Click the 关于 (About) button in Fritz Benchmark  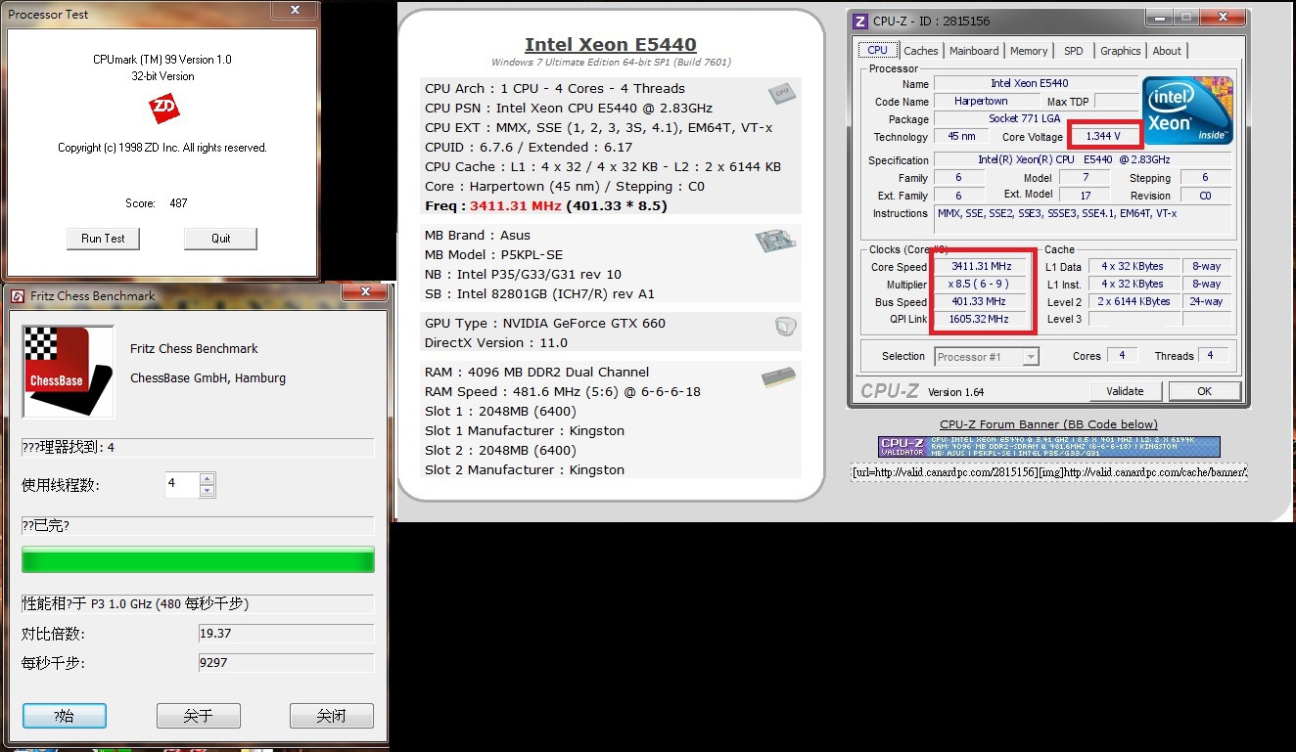[x=198, y=716]
